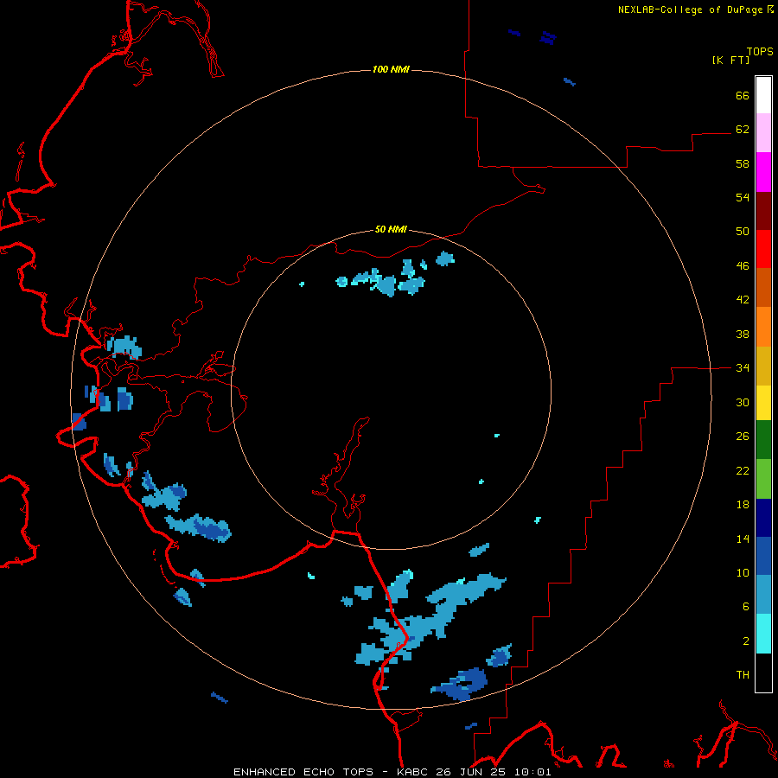
Task: Click the legend value 38
Action: click(743, 334)
